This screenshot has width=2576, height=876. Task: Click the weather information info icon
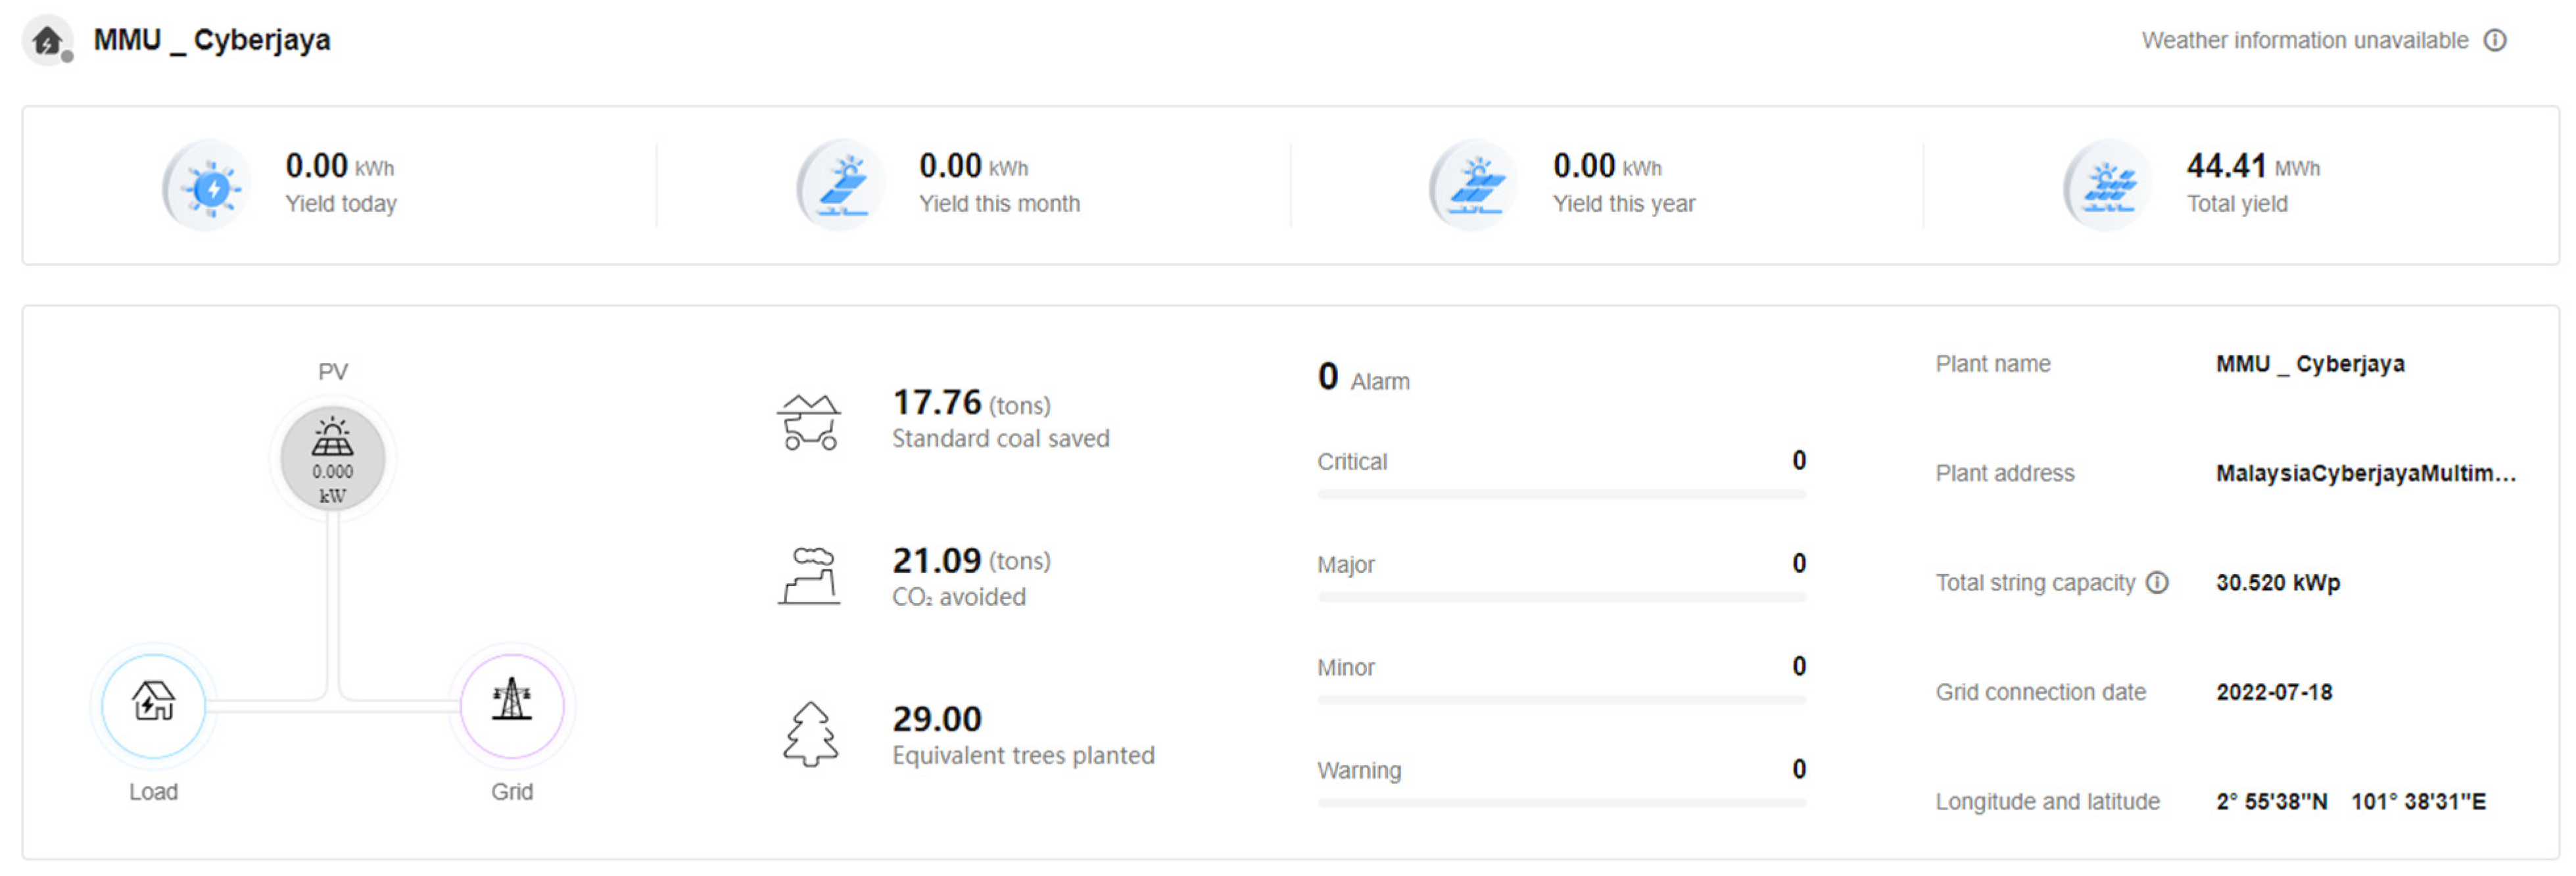pos(2495,40)
